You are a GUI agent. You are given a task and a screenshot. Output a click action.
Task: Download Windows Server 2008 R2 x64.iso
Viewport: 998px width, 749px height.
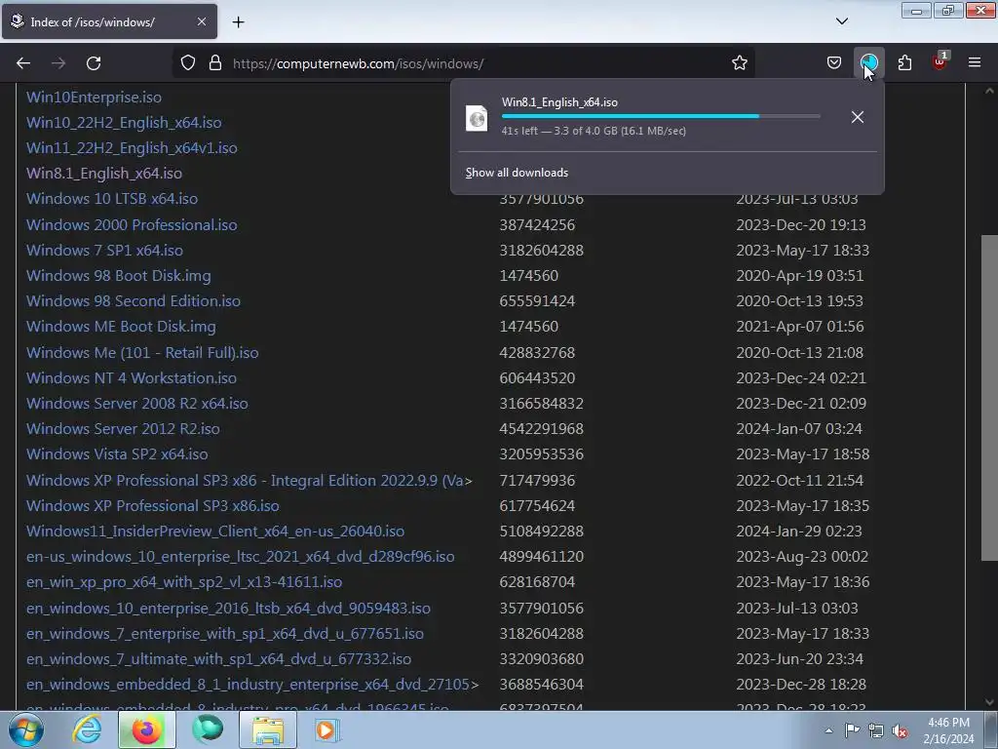click(x=136, y=403)
